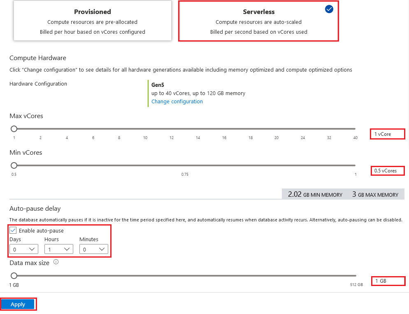Image resolution: width=409 pixels, height=314 pixels.
Task: Click the blue checkmark on Serverless card
Action: 329,9
